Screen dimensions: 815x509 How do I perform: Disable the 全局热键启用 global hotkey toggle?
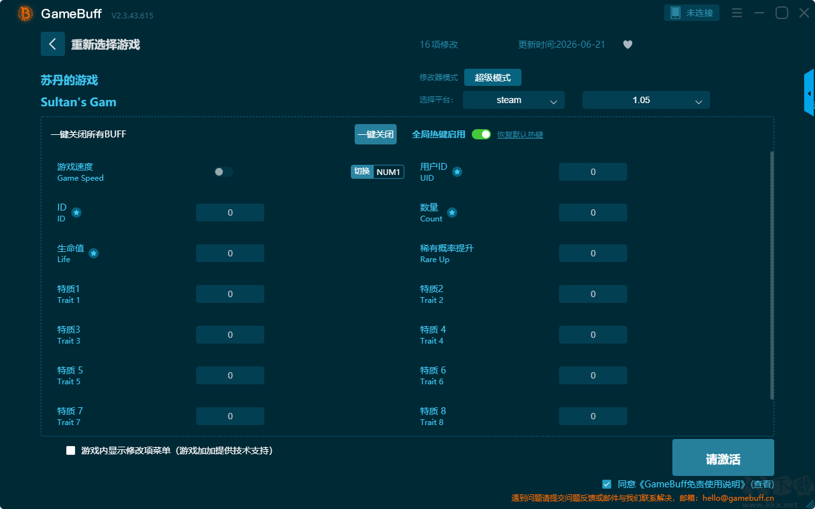point(481,134)
